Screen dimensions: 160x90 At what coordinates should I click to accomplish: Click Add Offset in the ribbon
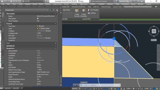coord(66,10)
